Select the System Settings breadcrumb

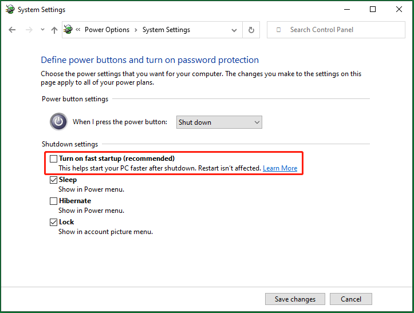pos(166,30)
